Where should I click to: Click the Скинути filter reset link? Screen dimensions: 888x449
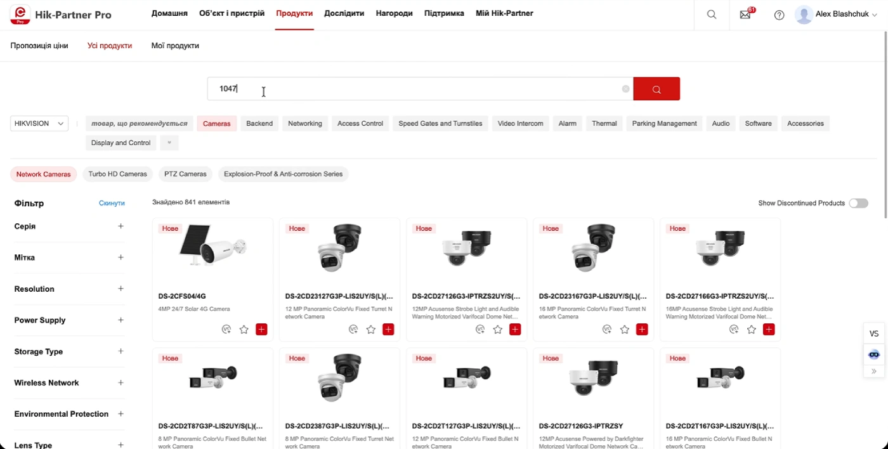pos(112,203)
